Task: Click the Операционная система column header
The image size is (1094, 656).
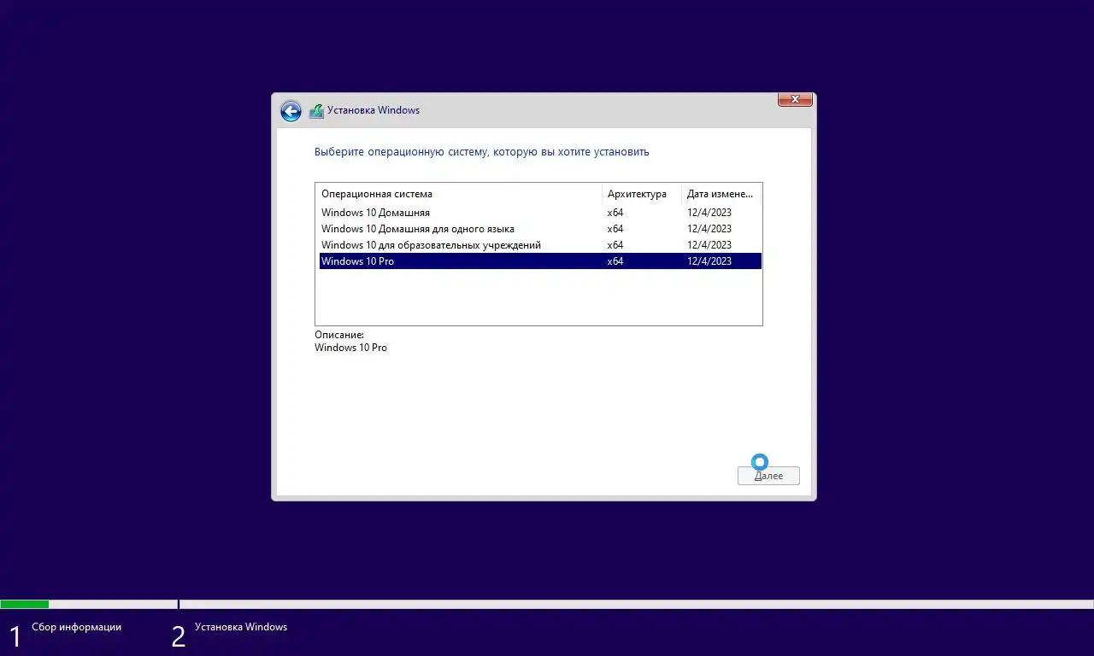Action: click(459, 194)
